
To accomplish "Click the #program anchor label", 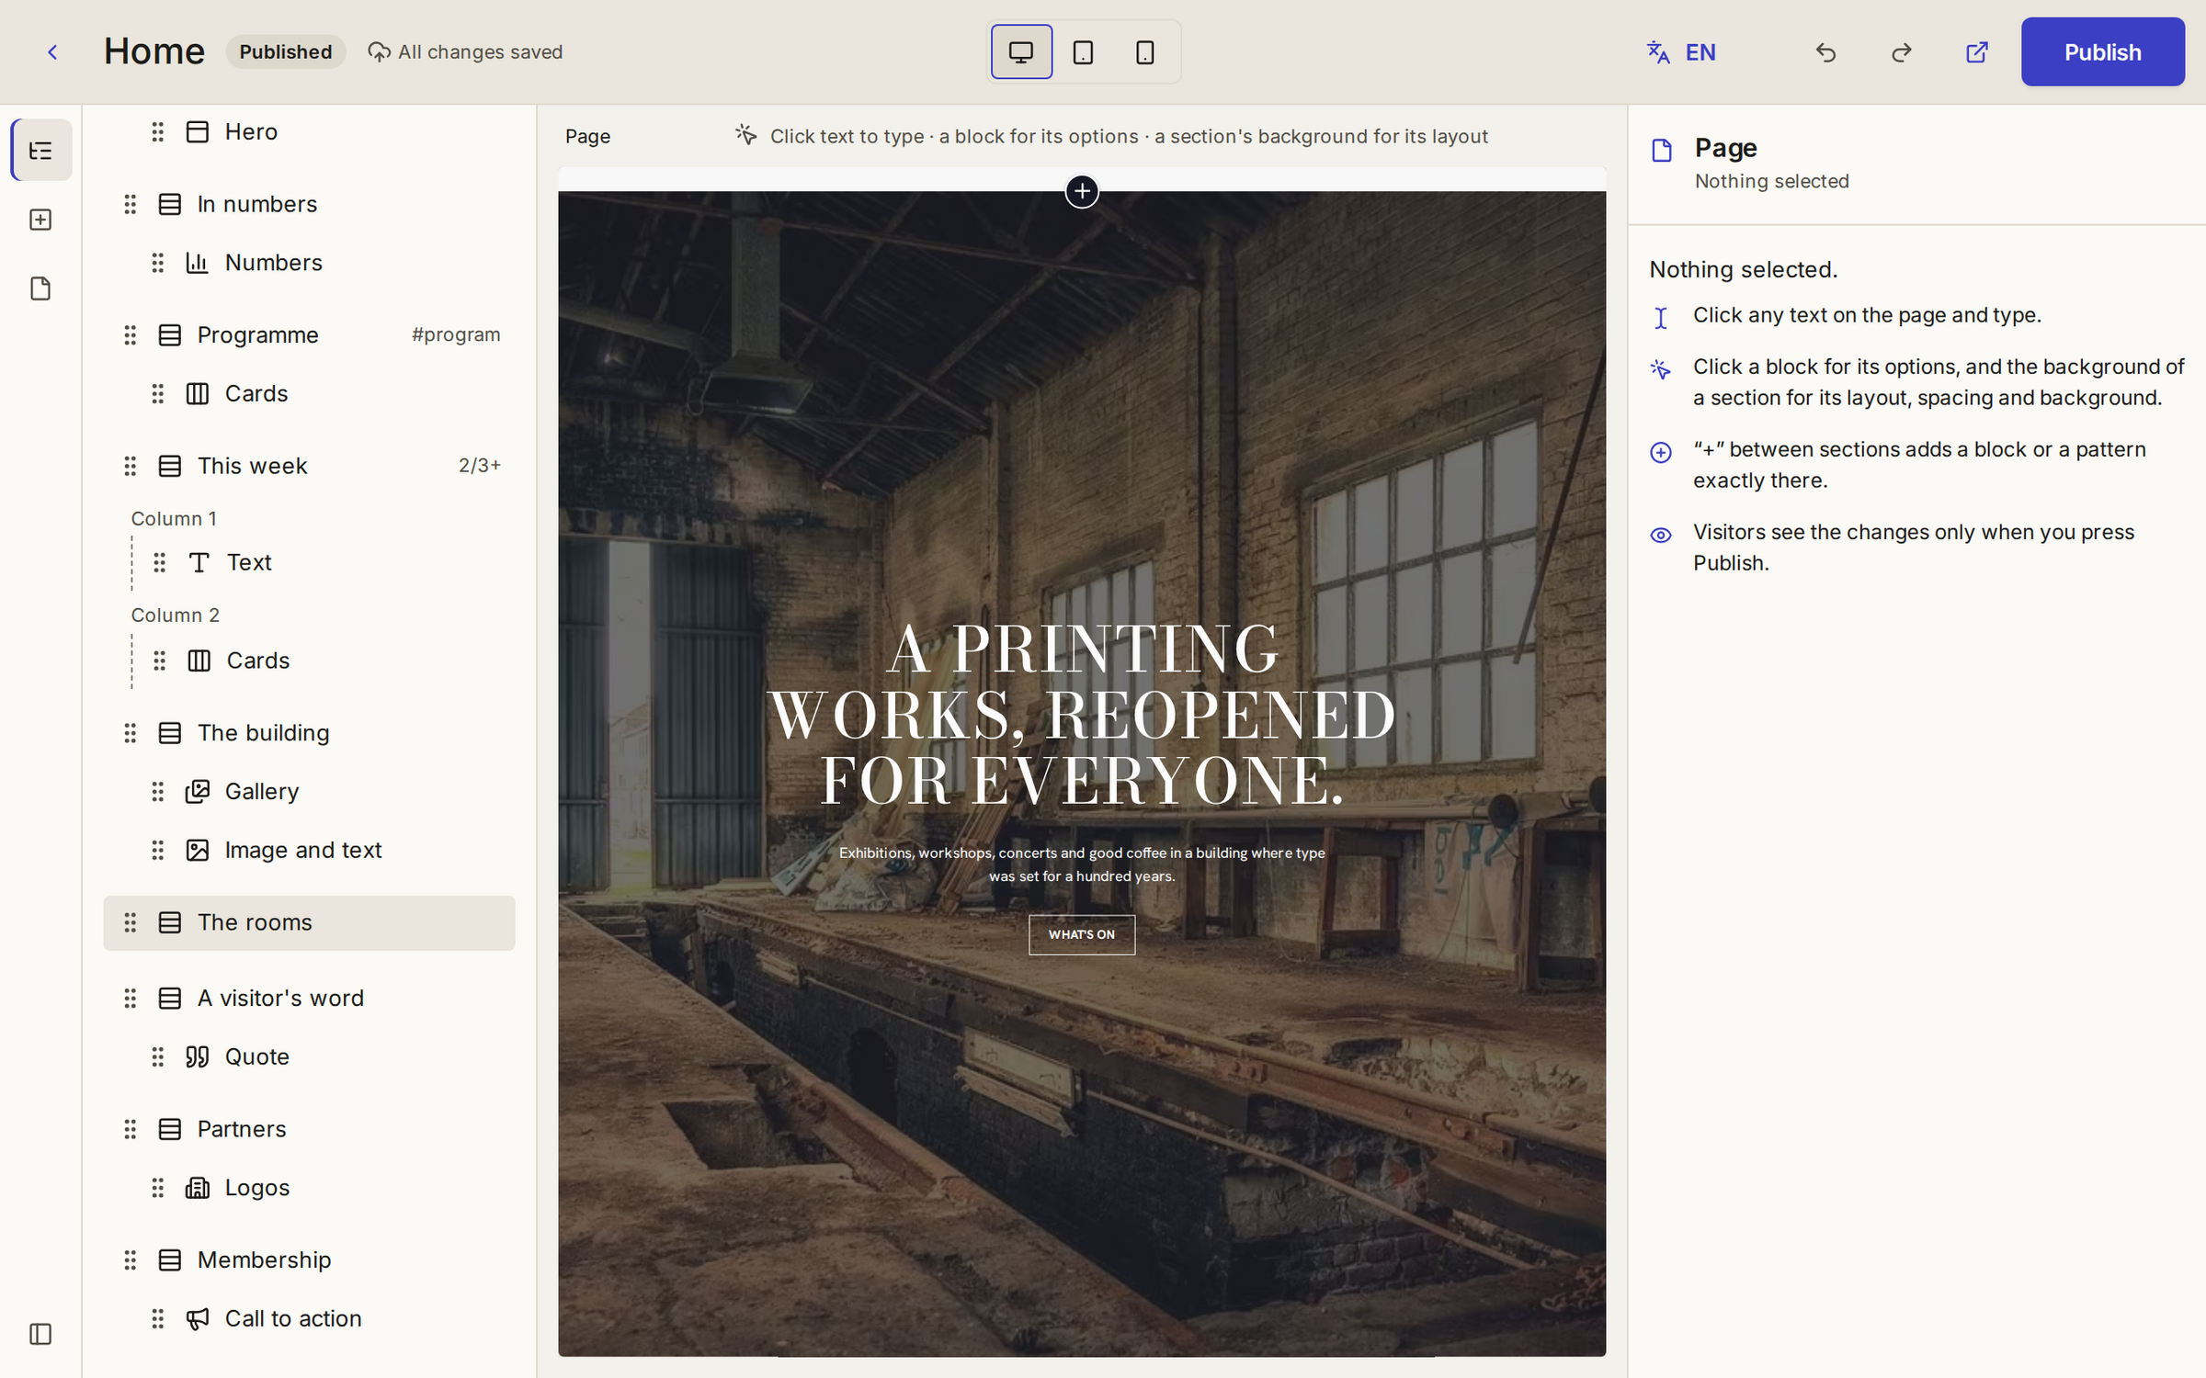I will 456,334.
